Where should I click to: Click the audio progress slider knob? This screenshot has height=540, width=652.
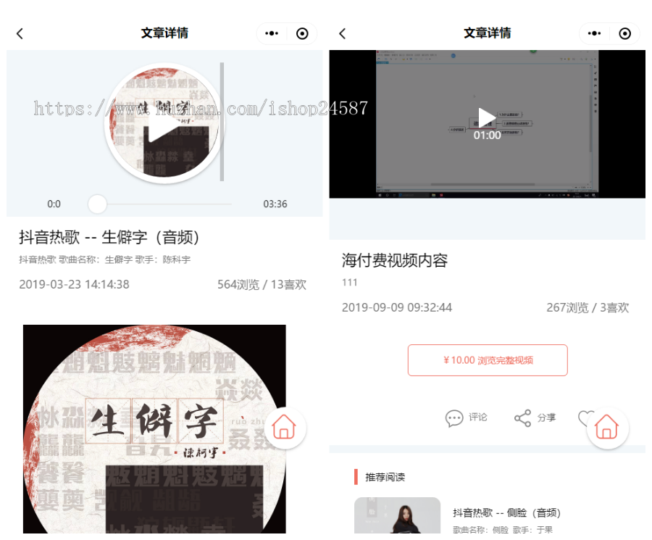click(97, 204)
